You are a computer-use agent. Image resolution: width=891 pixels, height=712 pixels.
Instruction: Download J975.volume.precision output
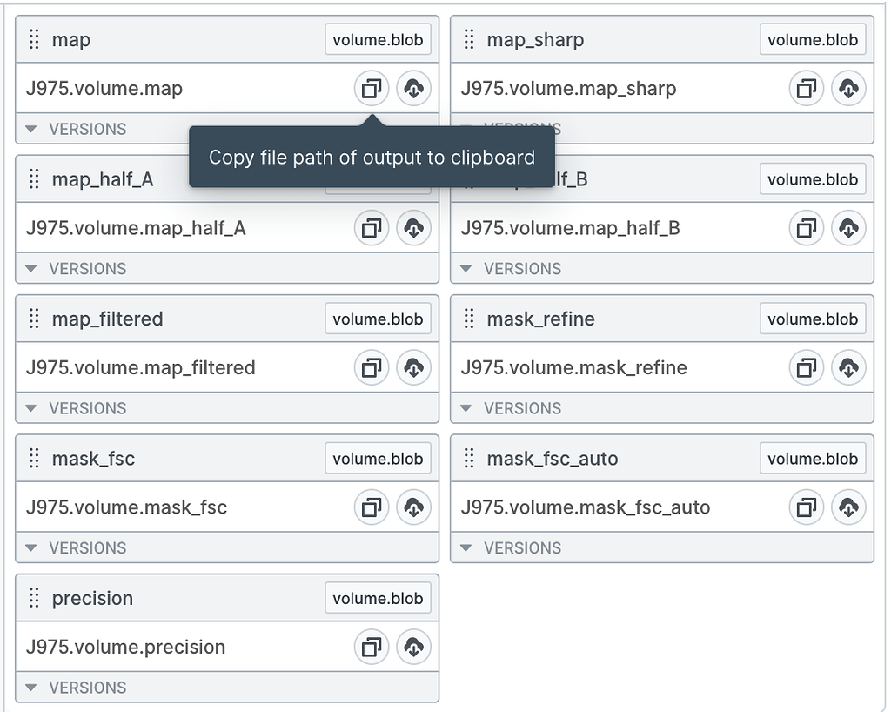pos(413,647)
